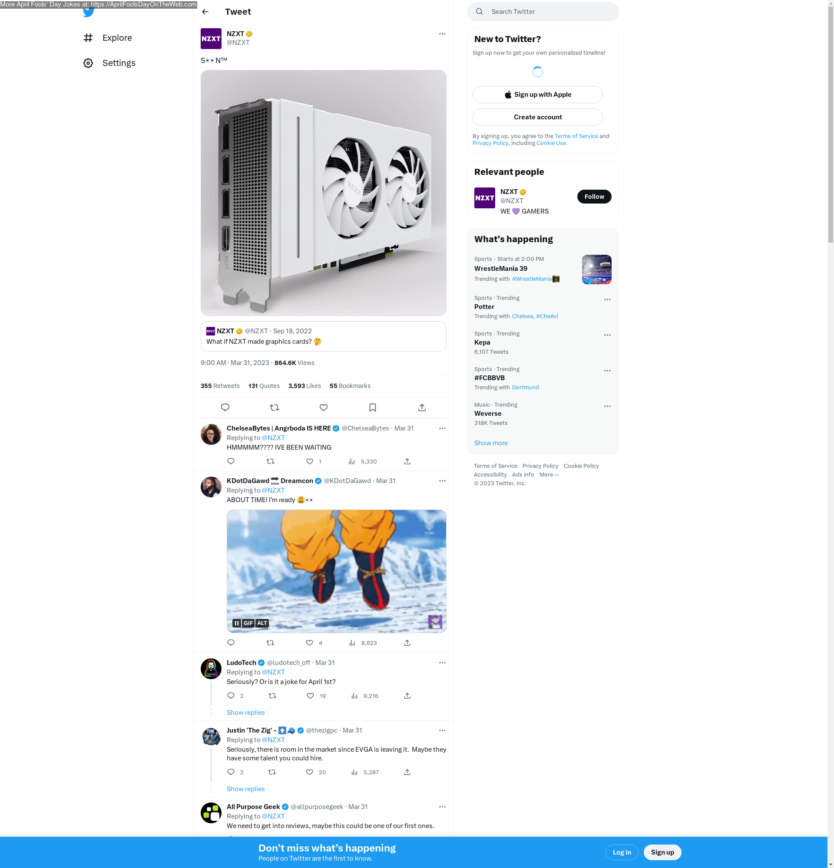Share the main NZXT tweet

pos(422,408)
